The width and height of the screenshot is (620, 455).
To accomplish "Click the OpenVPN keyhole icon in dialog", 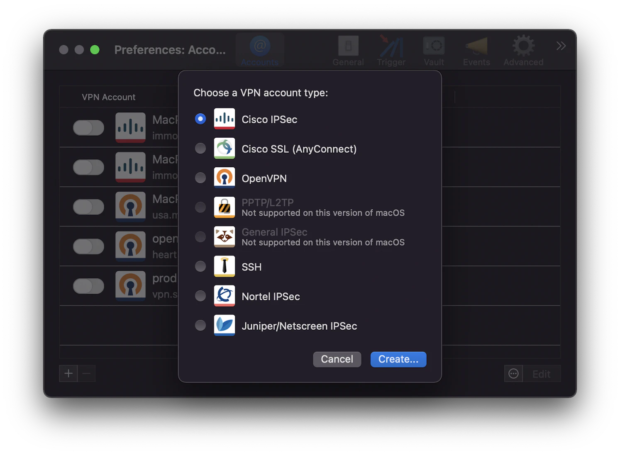I will 225,178.
